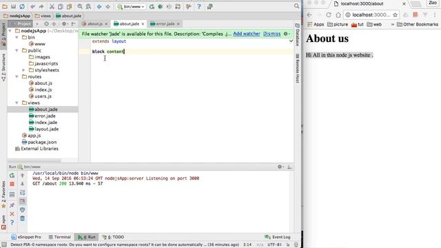Navigate Forward with the right arrow icon
The height and width of the screenshot is (248, 441).
coord(107,6)
